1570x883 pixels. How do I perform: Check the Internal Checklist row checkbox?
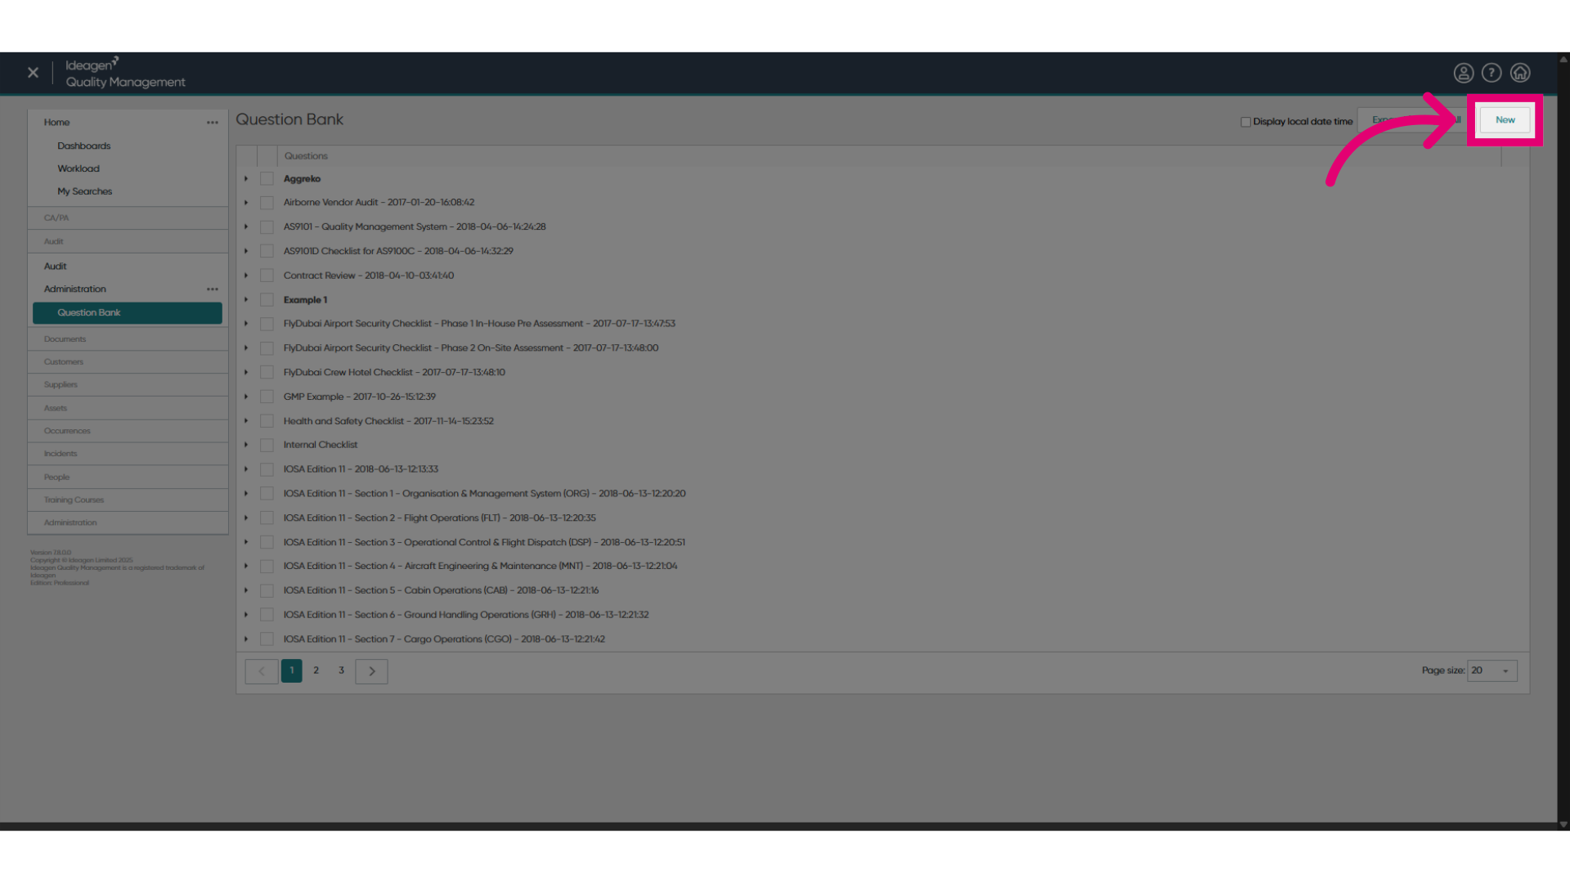tap(267, 445)
